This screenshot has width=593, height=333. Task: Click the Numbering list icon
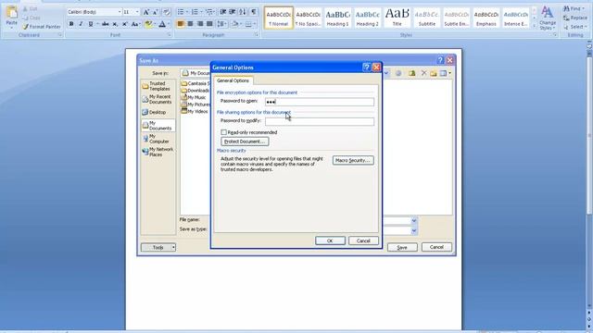coord(195,12)
